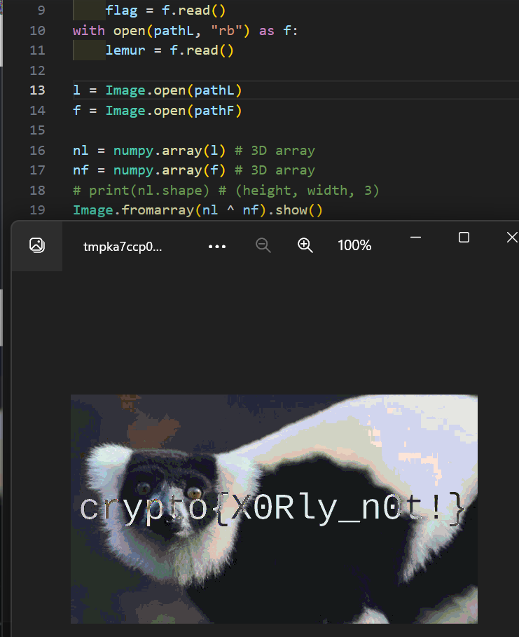Viewport: 519px width, 637px height.
Task: Click the 100% zoom level indicator
Action: pyautogui.click(x=354, y=245)
